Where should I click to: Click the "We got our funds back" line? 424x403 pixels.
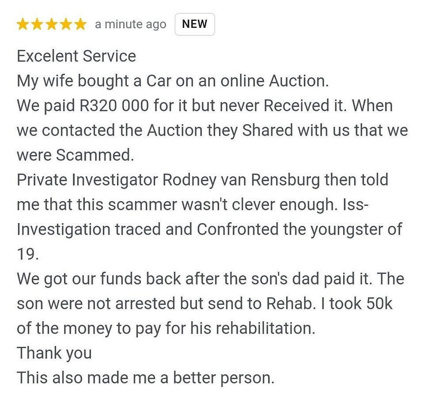click(210, 279)
